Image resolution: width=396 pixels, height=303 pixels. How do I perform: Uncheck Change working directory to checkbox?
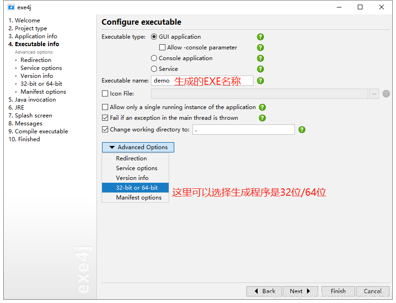click(105, 130)
